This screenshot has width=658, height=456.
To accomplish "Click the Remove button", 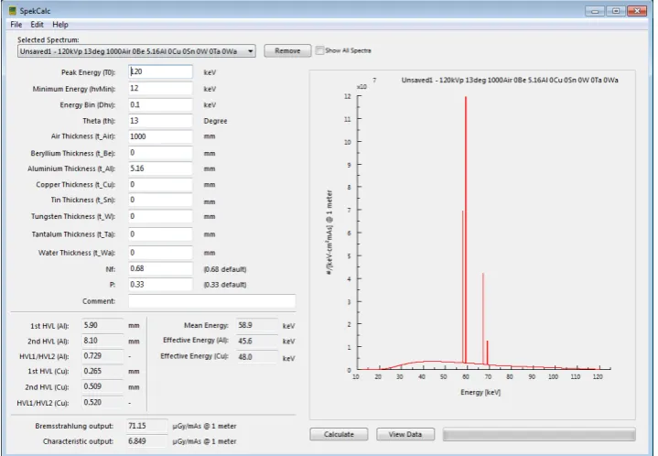I will pyautogui.click(x=287, y=50).
